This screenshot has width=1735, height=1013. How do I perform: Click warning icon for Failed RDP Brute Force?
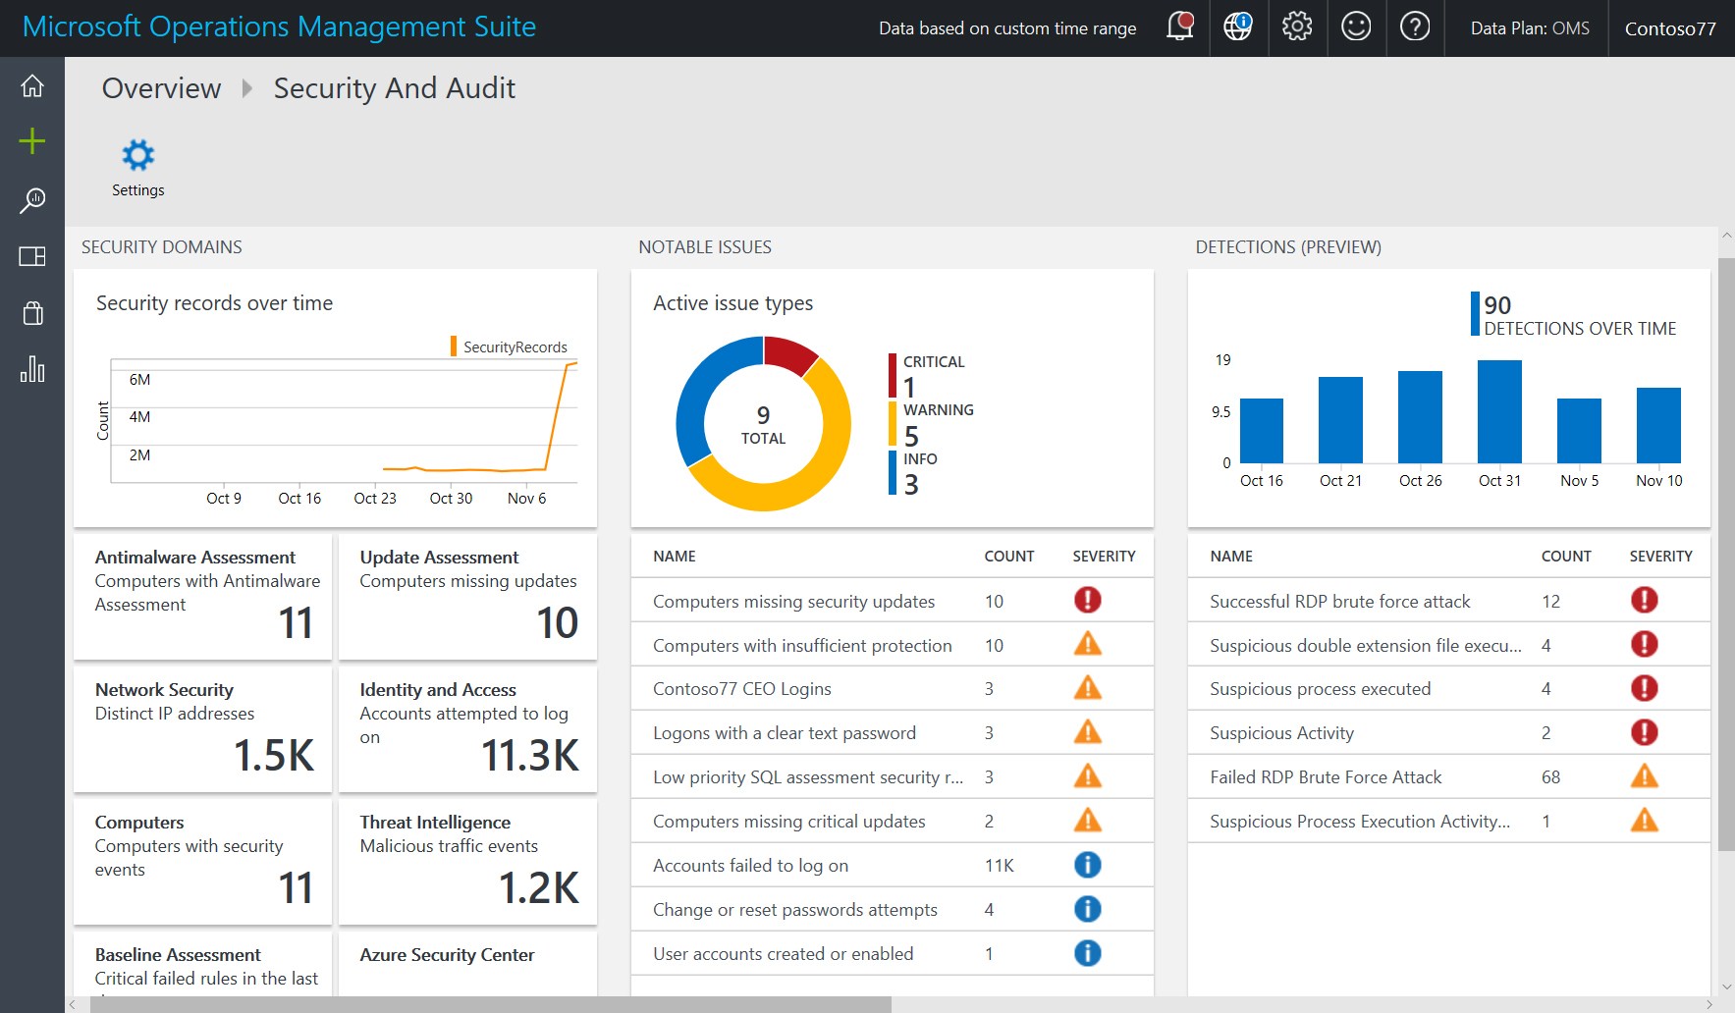click(1645, 776)
